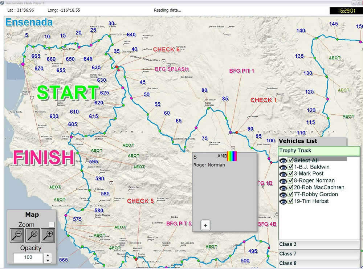This screenshot has width=363, height=269.
Task: Click the pink FINISH label
Action: click(44, 158)
